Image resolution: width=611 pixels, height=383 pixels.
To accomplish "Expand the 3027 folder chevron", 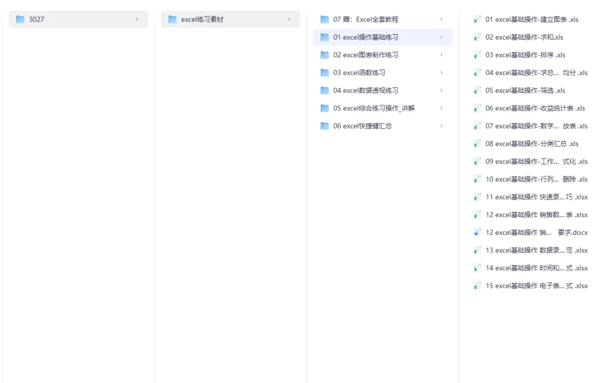I will tap(137, 19).
